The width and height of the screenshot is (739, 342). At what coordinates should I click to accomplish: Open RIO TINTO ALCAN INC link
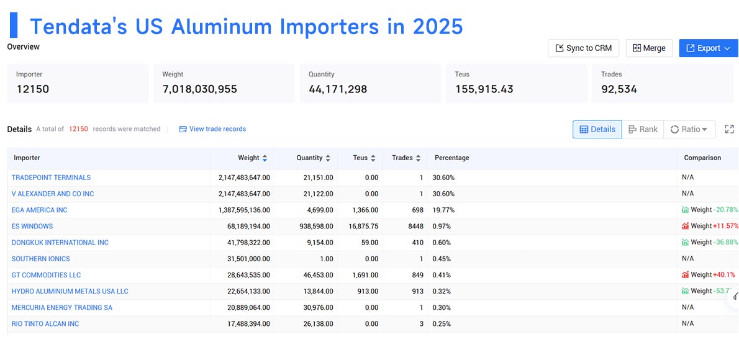(45, 323)
